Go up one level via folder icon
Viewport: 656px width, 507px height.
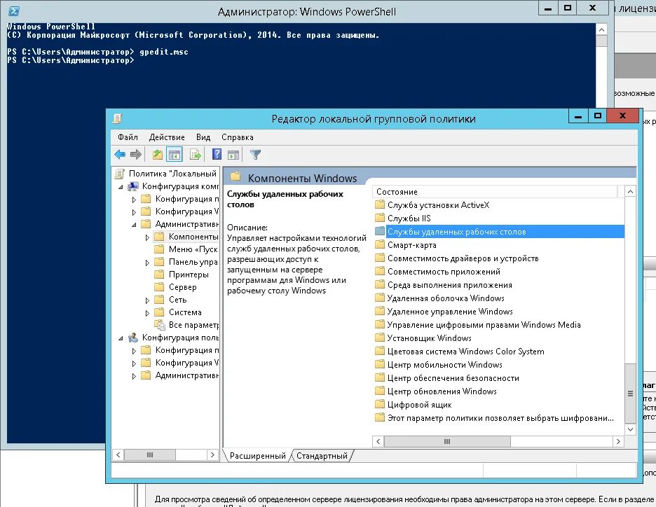[157, 155]
